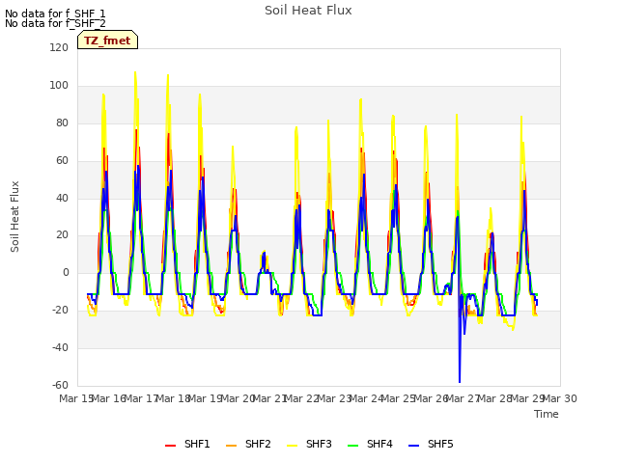The width and height of the screenshot is (618, 463).
Task: Click the SHF2 legend entry
Action: coord(248,444)
